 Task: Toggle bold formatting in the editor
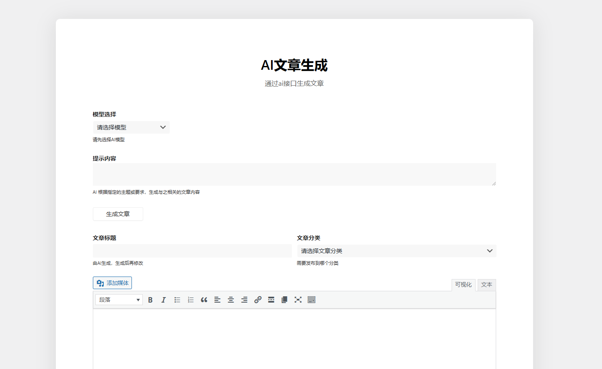(150, 300)
